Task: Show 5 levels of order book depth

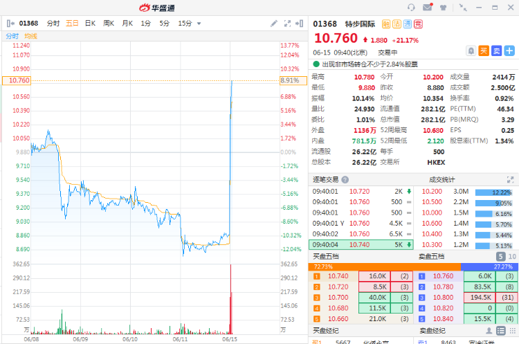Action: [x=501, y=256]
